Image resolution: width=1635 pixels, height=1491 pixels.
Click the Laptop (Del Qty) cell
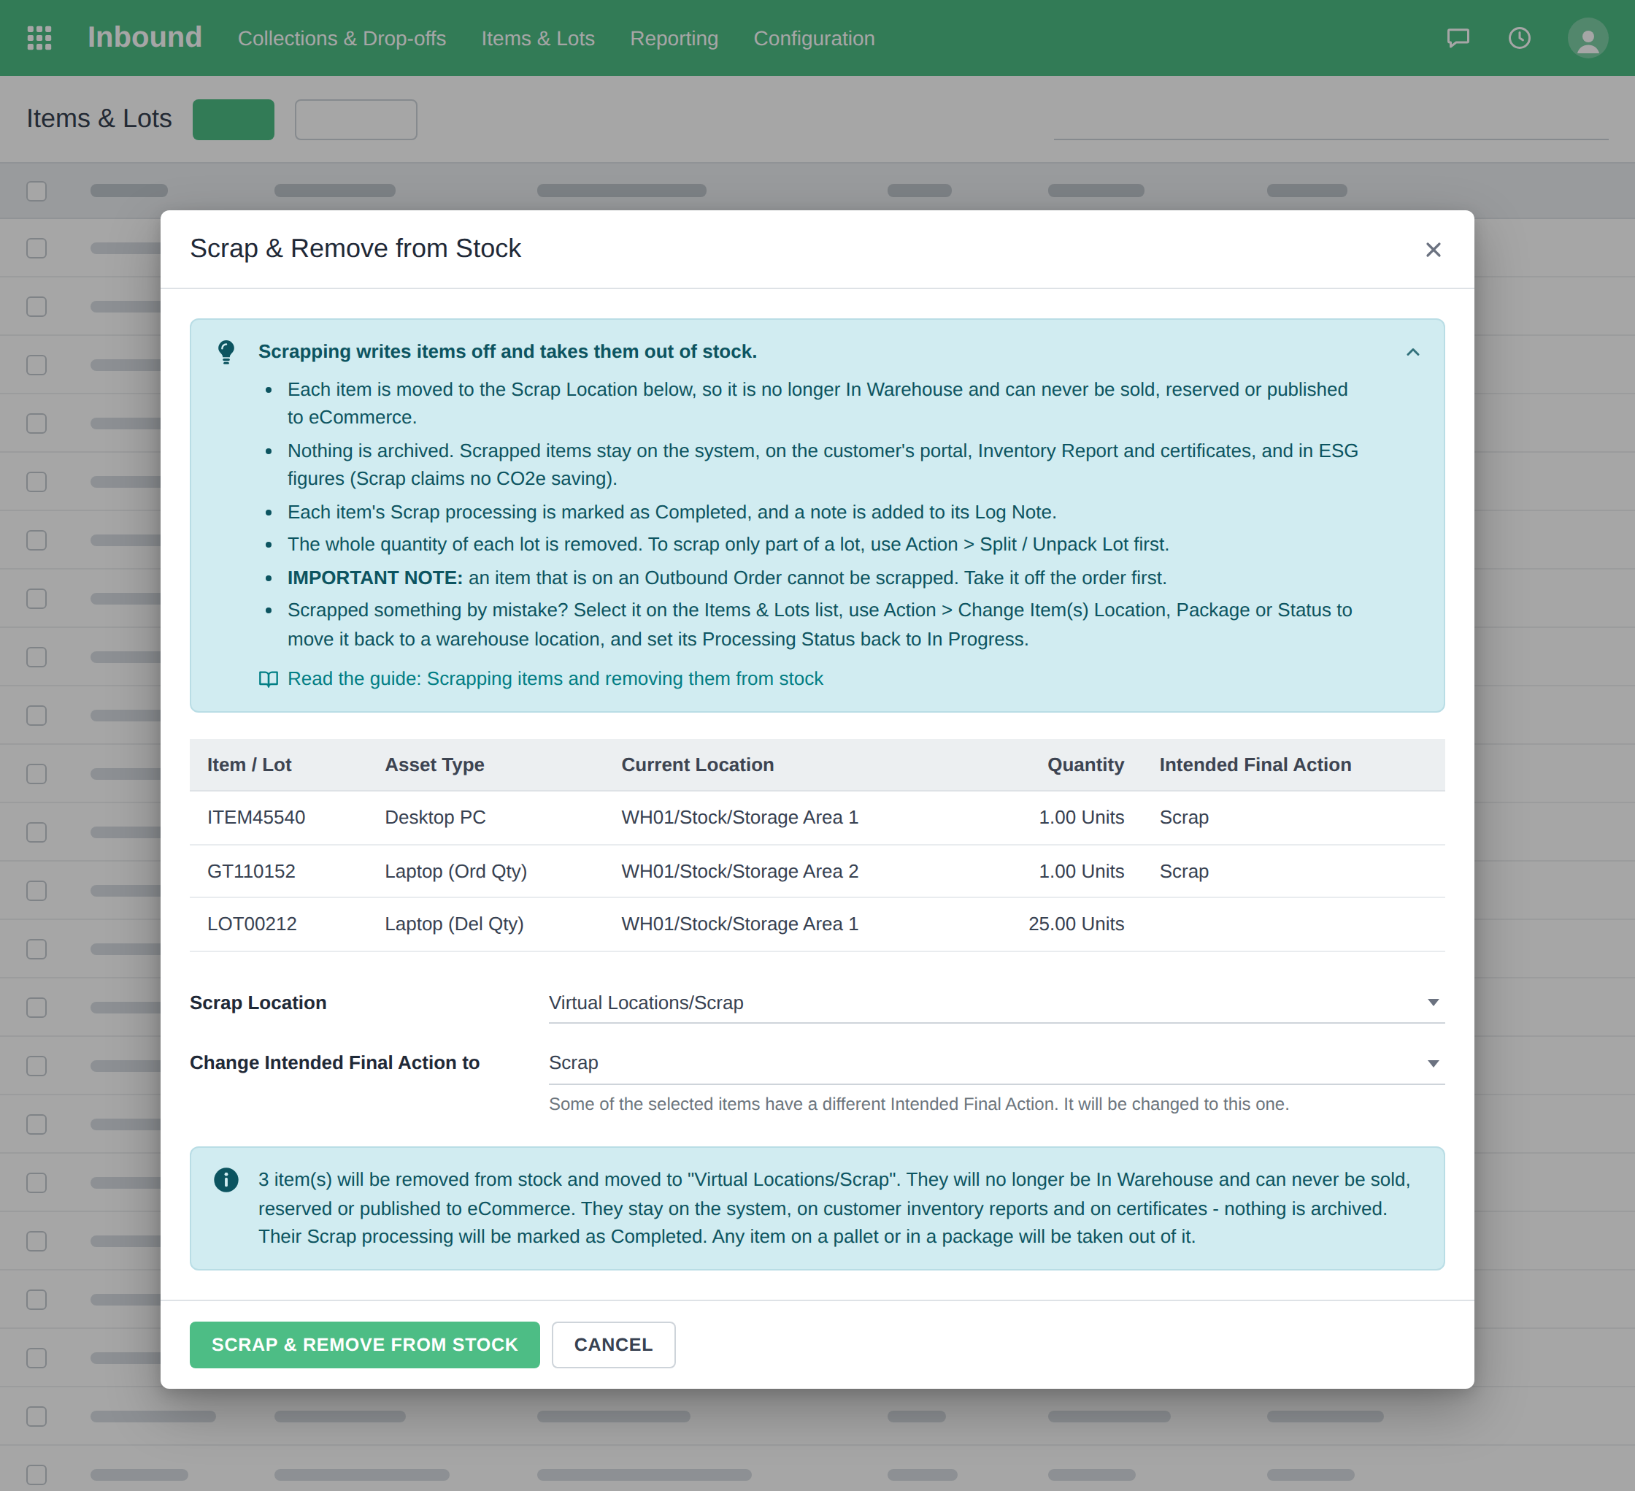tap(454, 924)
